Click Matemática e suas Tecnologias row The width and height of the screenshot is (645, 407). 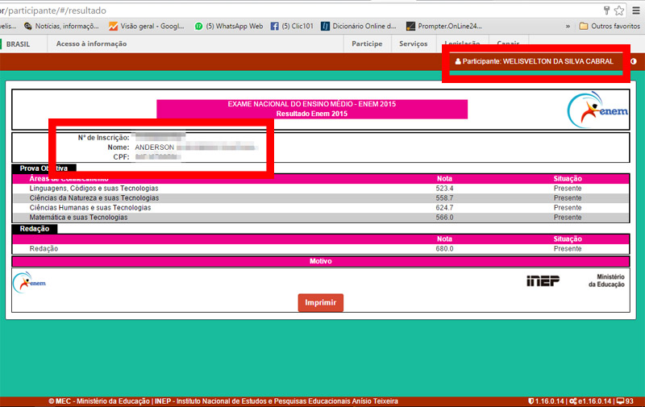(321, 218)
